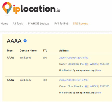112x102 pixels.
Task: Click More next to first spamhaus notice
Action: coord(99,70)
